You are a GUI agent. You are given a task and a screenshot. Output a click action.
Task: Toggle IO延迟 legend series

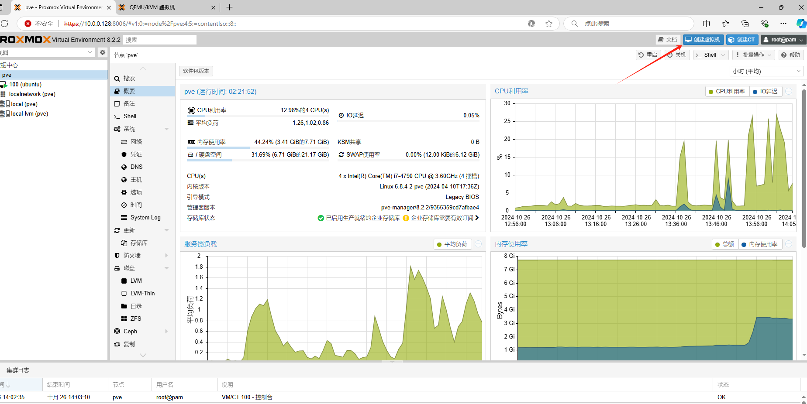(x=766, y=91)
